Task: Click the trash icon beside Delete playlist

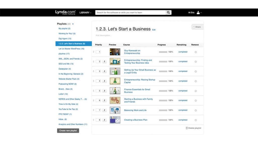Action: [x=187, y=128]
